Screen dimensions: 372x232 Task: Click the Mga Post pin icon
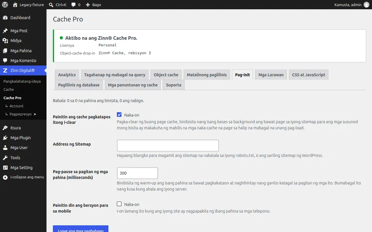pos(5,31)
